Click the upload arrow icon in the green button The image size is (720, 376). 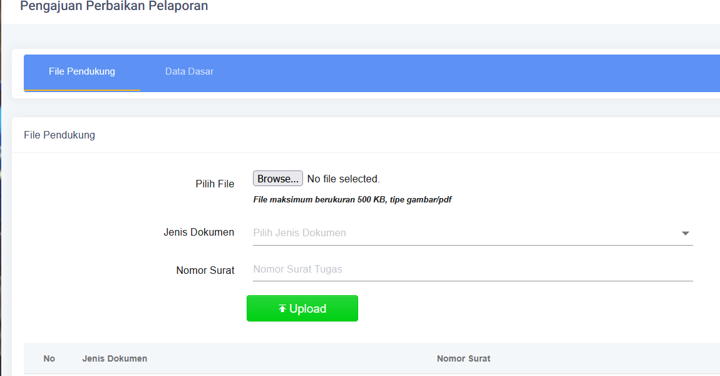click(x=282, y=308)
